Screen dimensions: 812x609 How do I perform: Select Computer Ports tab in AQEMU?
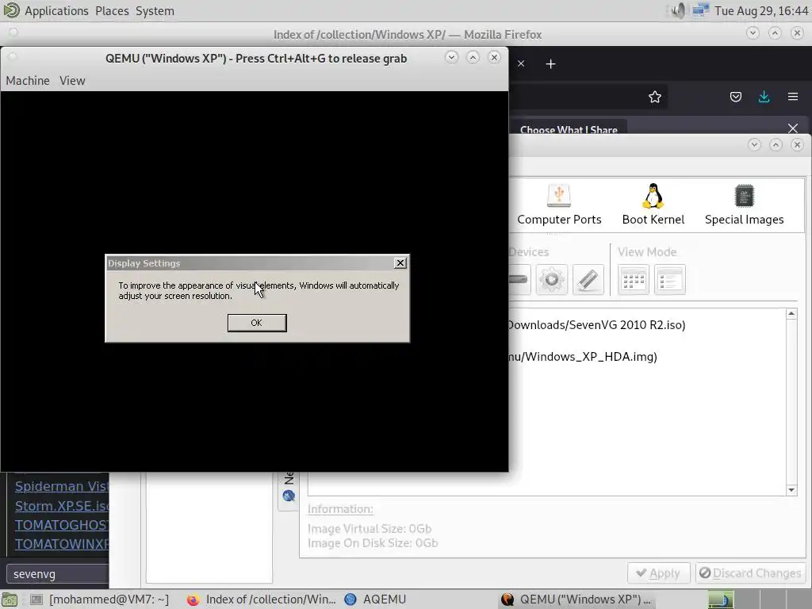[559, 205]
